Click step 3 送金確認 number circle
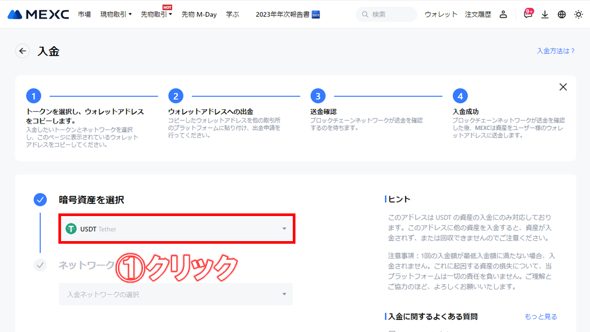This screenshot has height=332, width=590. pyautogui.click(x=318, y=96)
